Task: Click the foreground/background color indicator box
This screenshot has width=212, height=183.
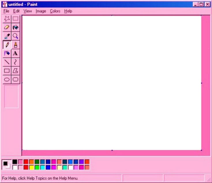Action: [x=7, y=165]
